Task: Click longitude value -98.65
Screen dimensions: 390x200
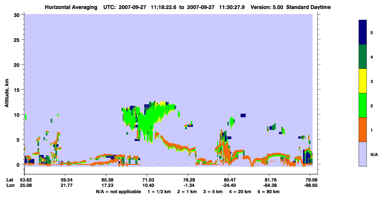Action: [310, 185]
